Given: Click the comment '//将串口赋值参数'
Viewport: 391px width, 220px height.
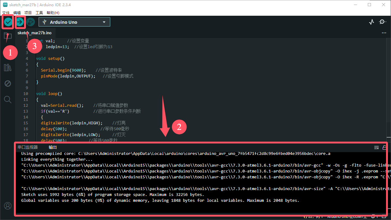Looking at the screenshot, I should click(111, 105).
